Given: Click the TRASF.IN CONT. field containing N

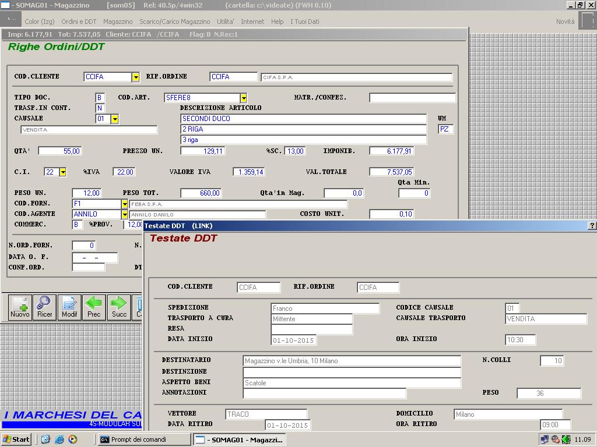Looking at the screenshot, I should (x=100, y=108).
